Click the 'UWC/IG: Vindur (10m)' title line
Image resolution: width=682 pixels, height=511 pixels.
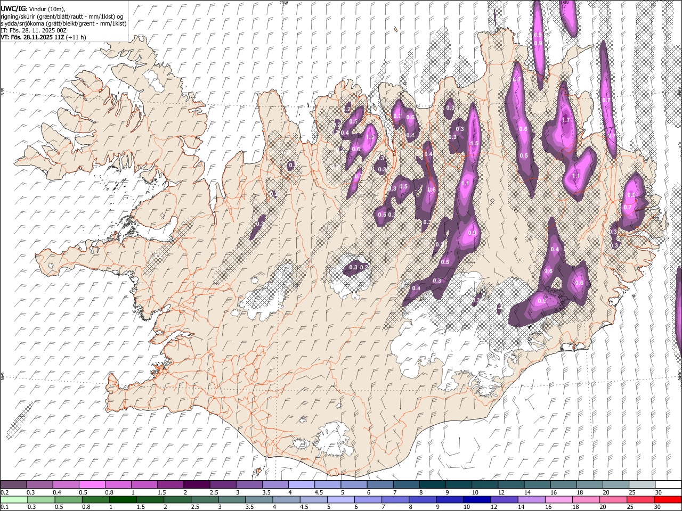point(33,9)
